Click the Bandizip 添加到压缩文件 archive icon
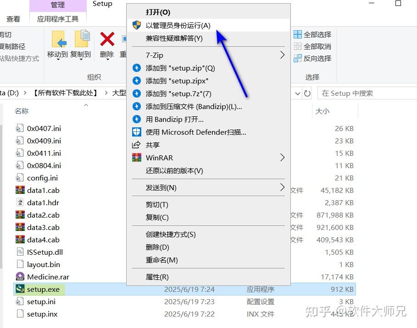This screenshot has width=417, height=328. 136,107
